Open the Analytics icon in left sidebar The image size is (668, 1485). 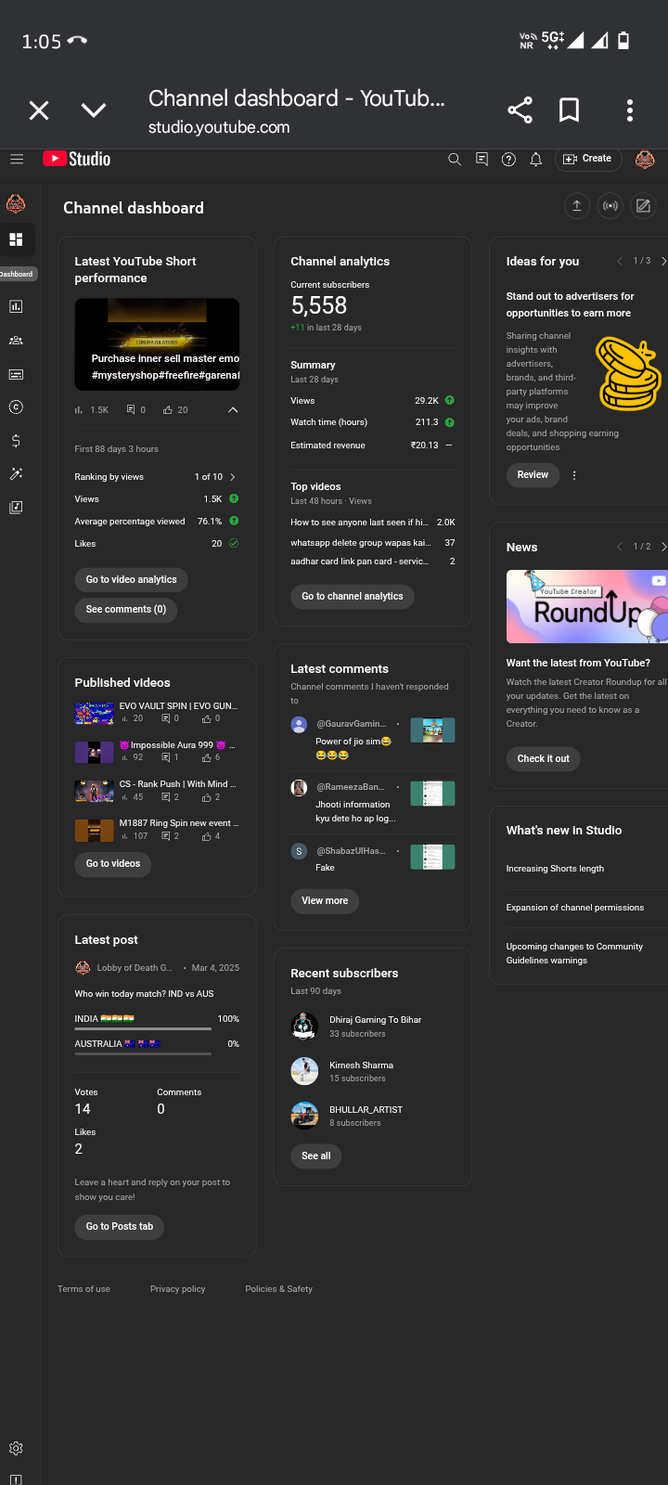16,306
